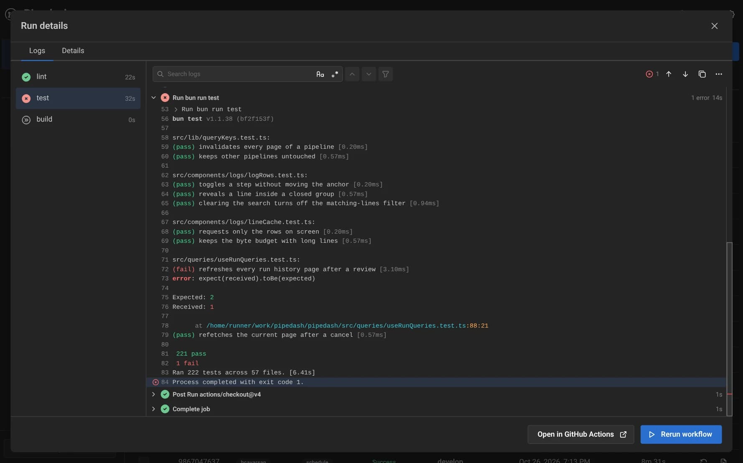Go to previous search match
The image size is (743, 463).
(x=352, y=74)
